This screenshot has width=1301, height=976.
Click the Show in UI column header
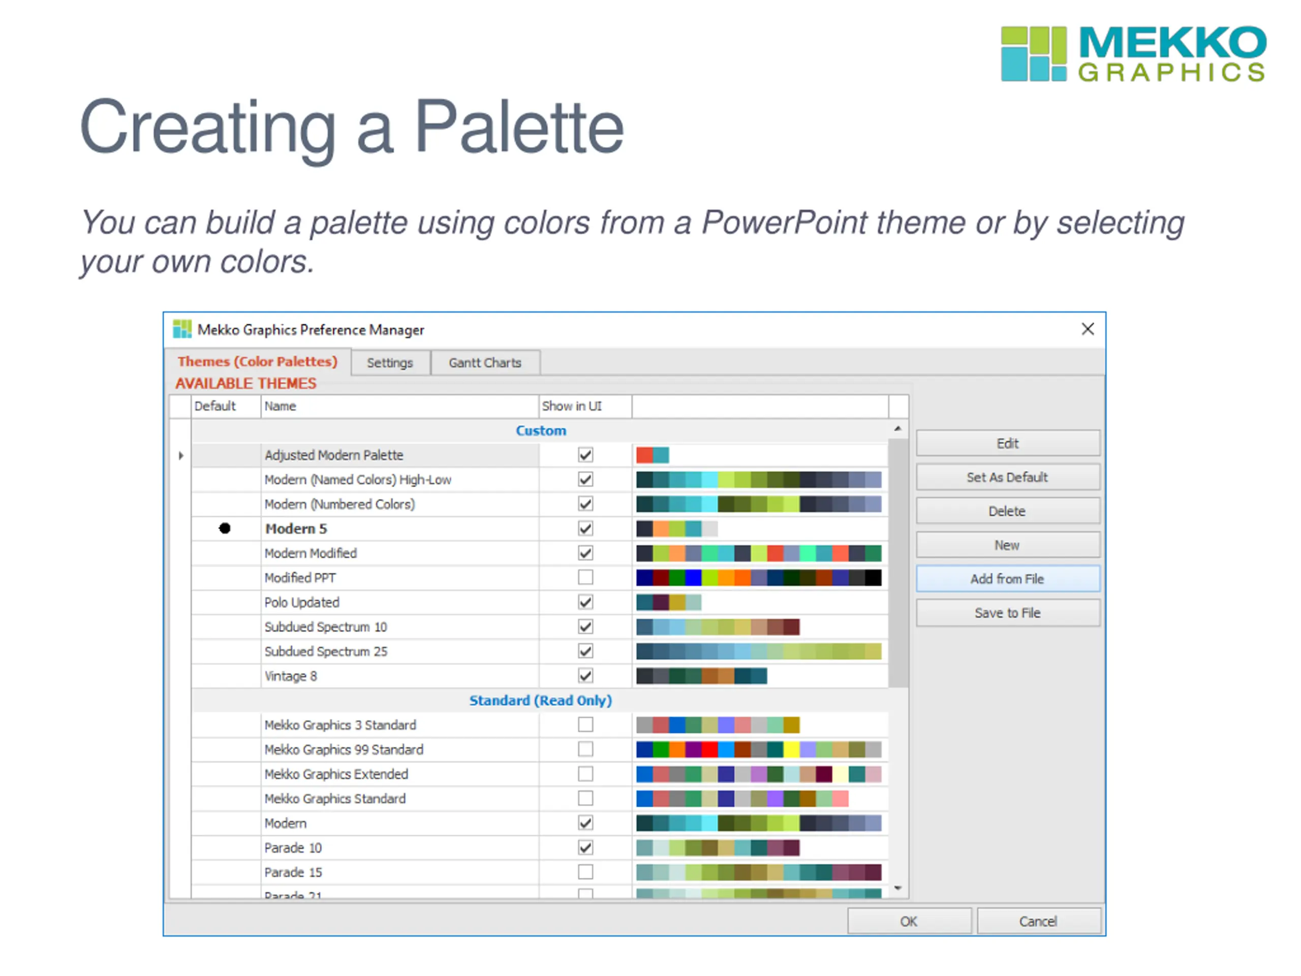pos(585,406)
